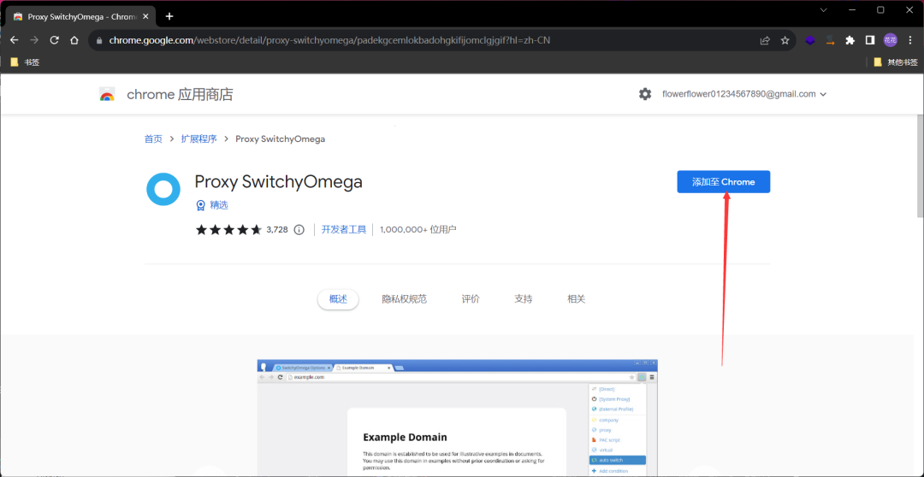Toggle the browser side panel

click(x=870, y=40)
